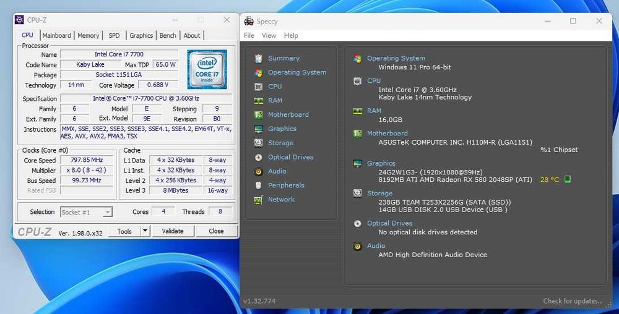Click the RAM icon beside RAM summary heading

coord(358,111)
